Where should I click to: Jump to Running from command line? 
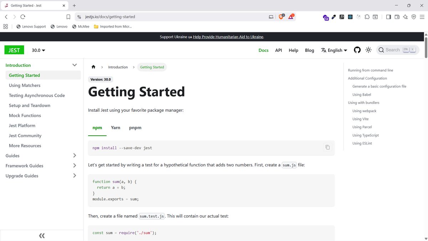click(x=370, y=70)
